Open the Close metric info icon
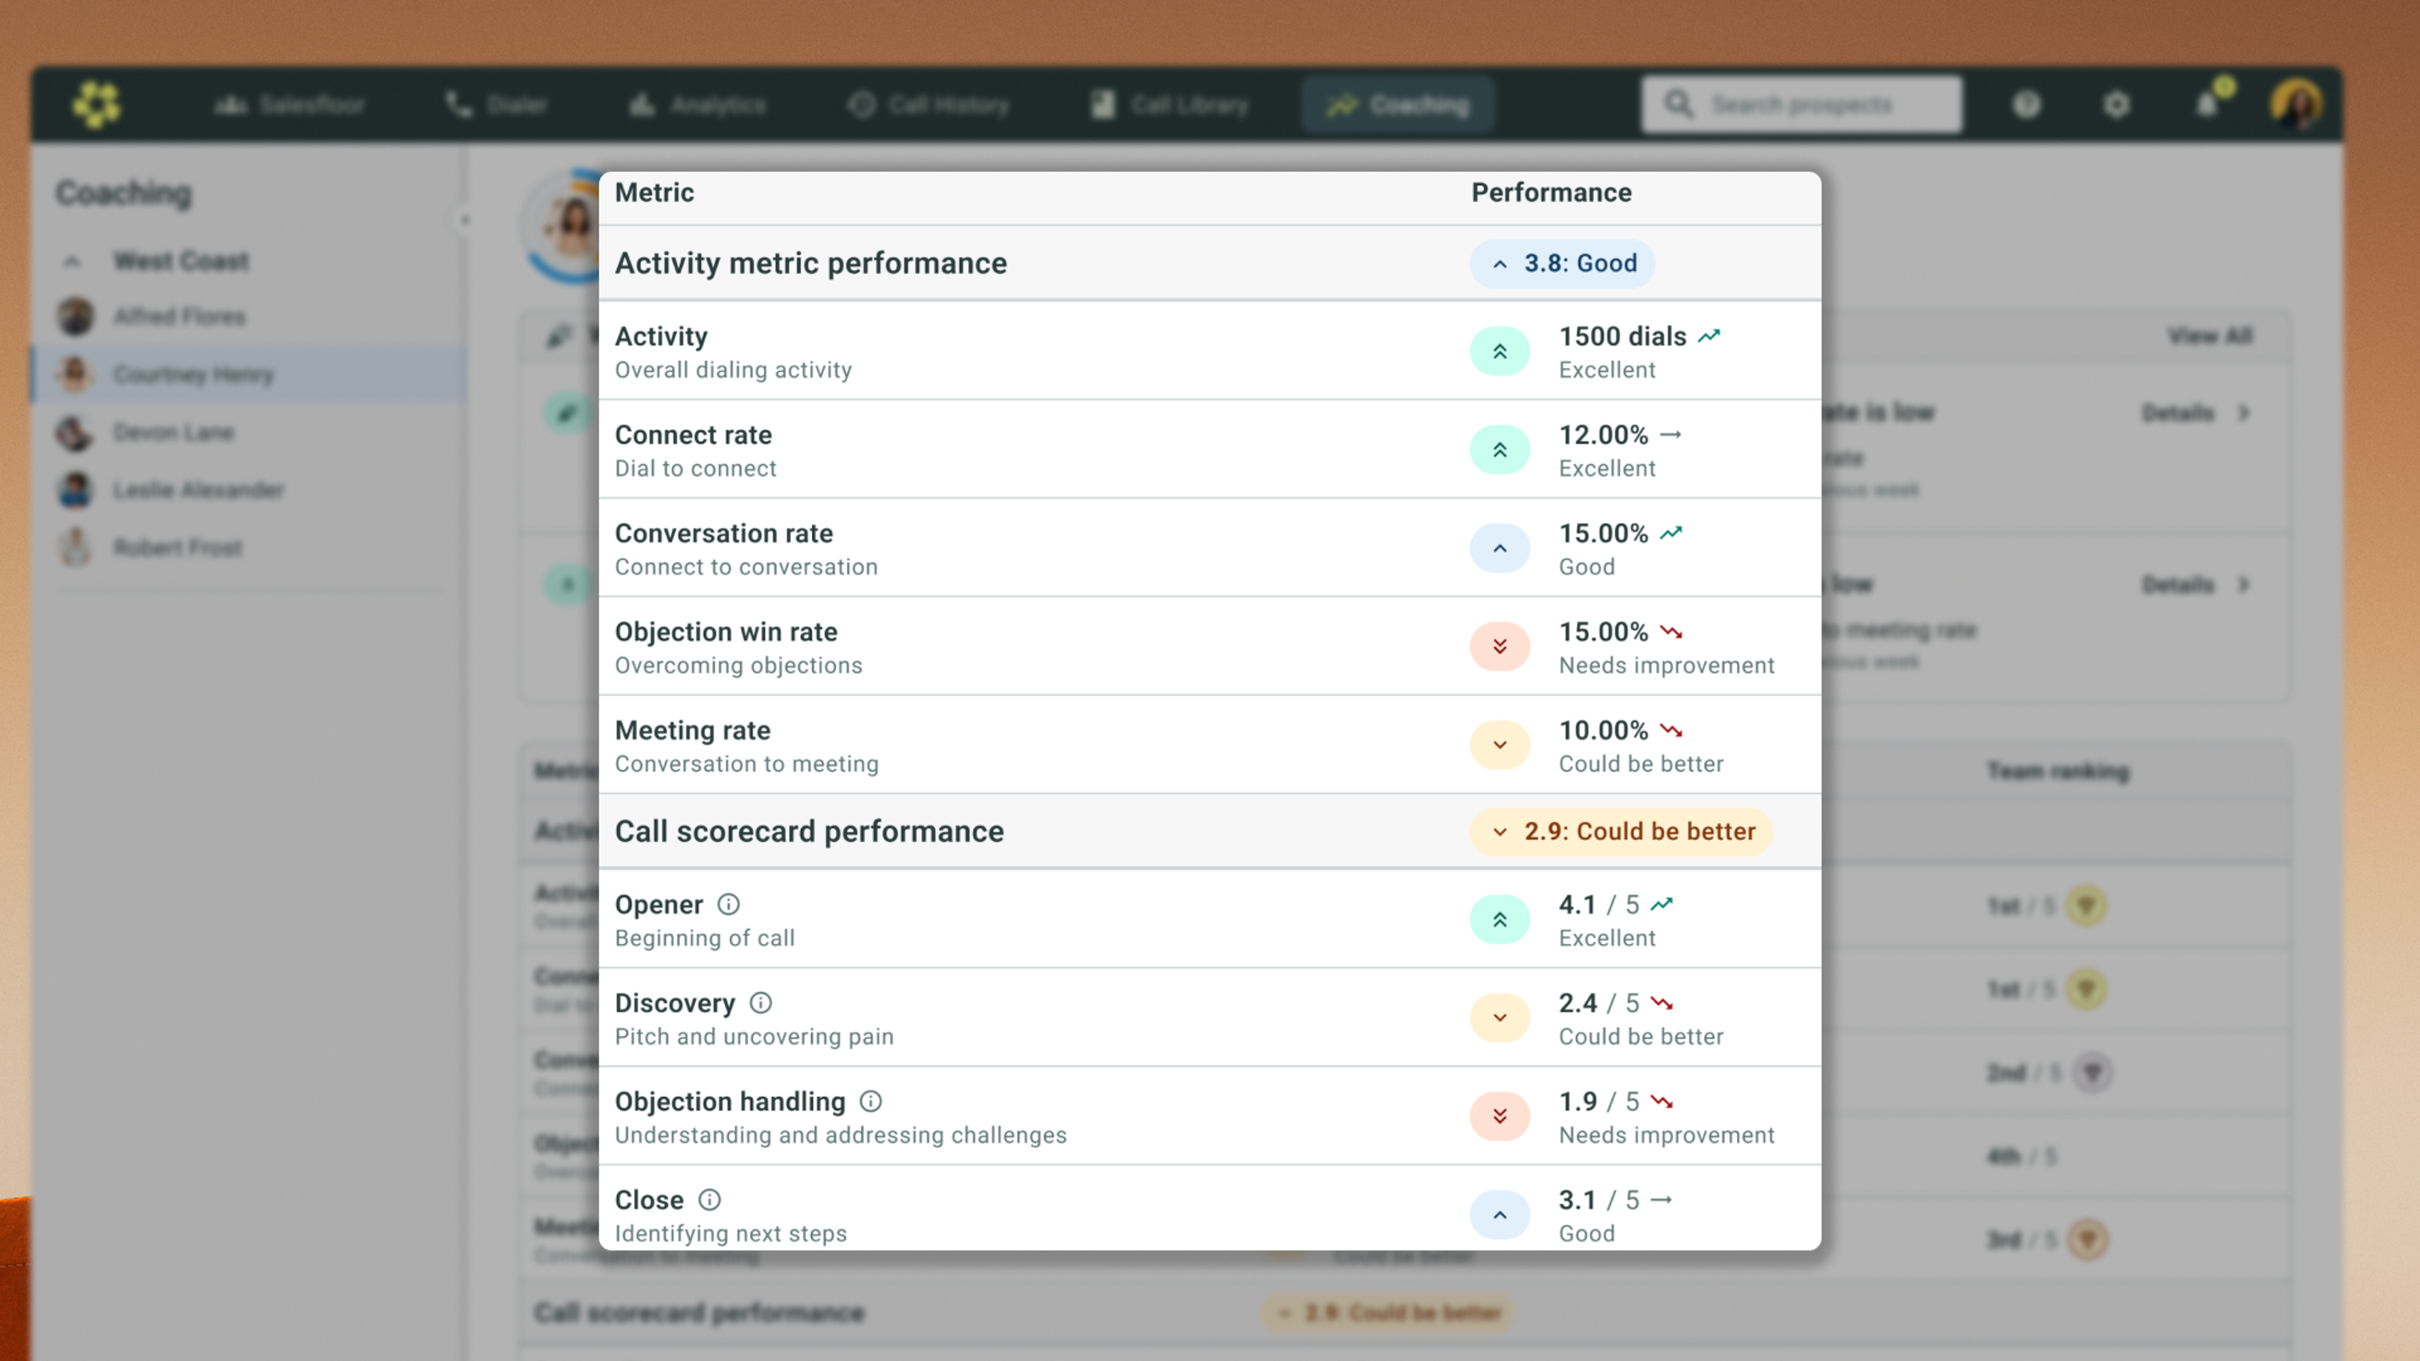The width and height of the screenshot is (2420, 1361). (x=709, y=1200)
